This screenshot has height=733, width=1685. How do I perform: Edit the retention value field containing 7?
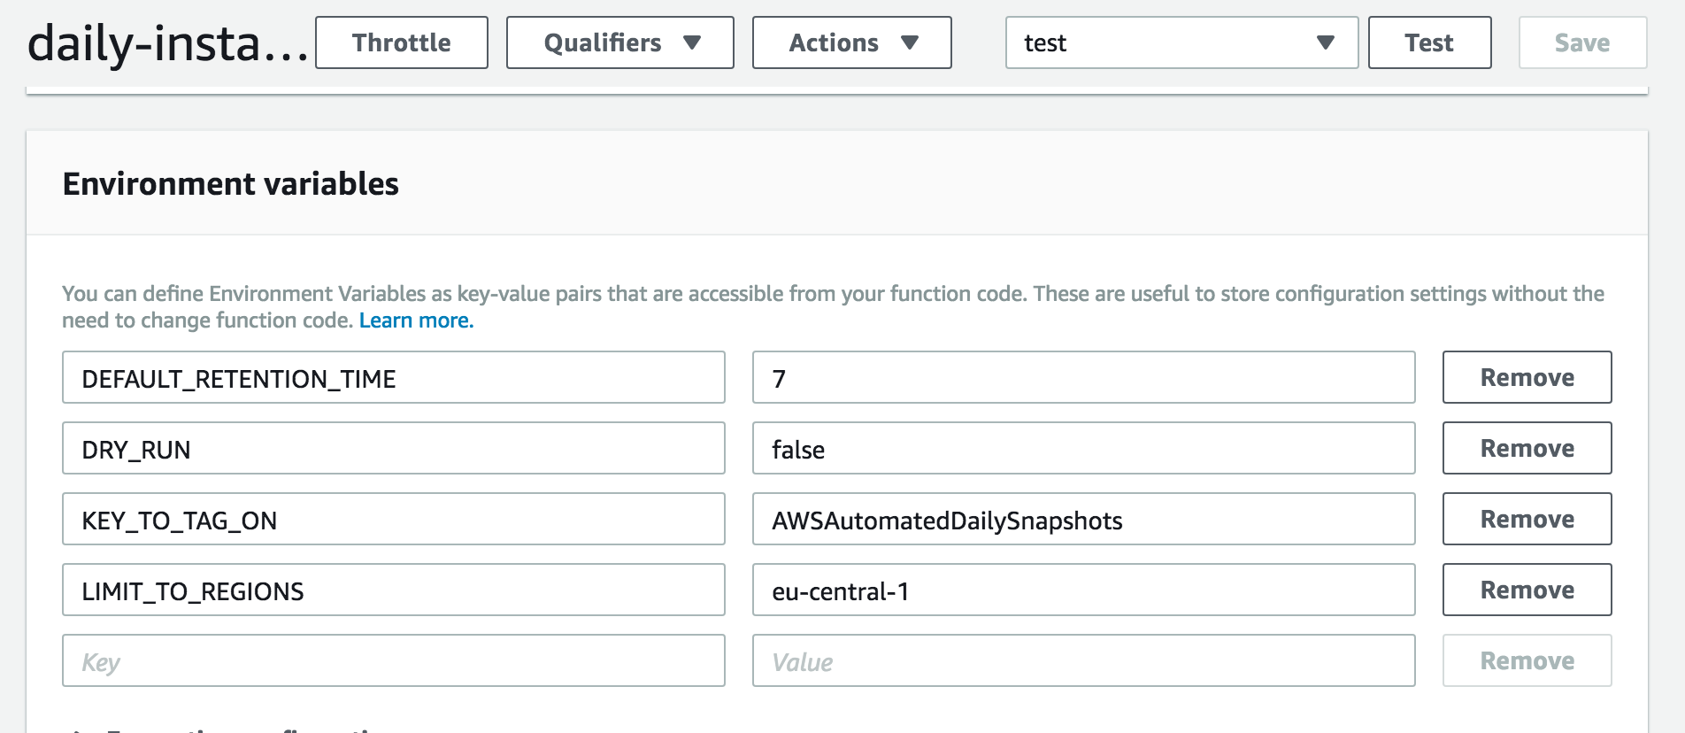1083,378
